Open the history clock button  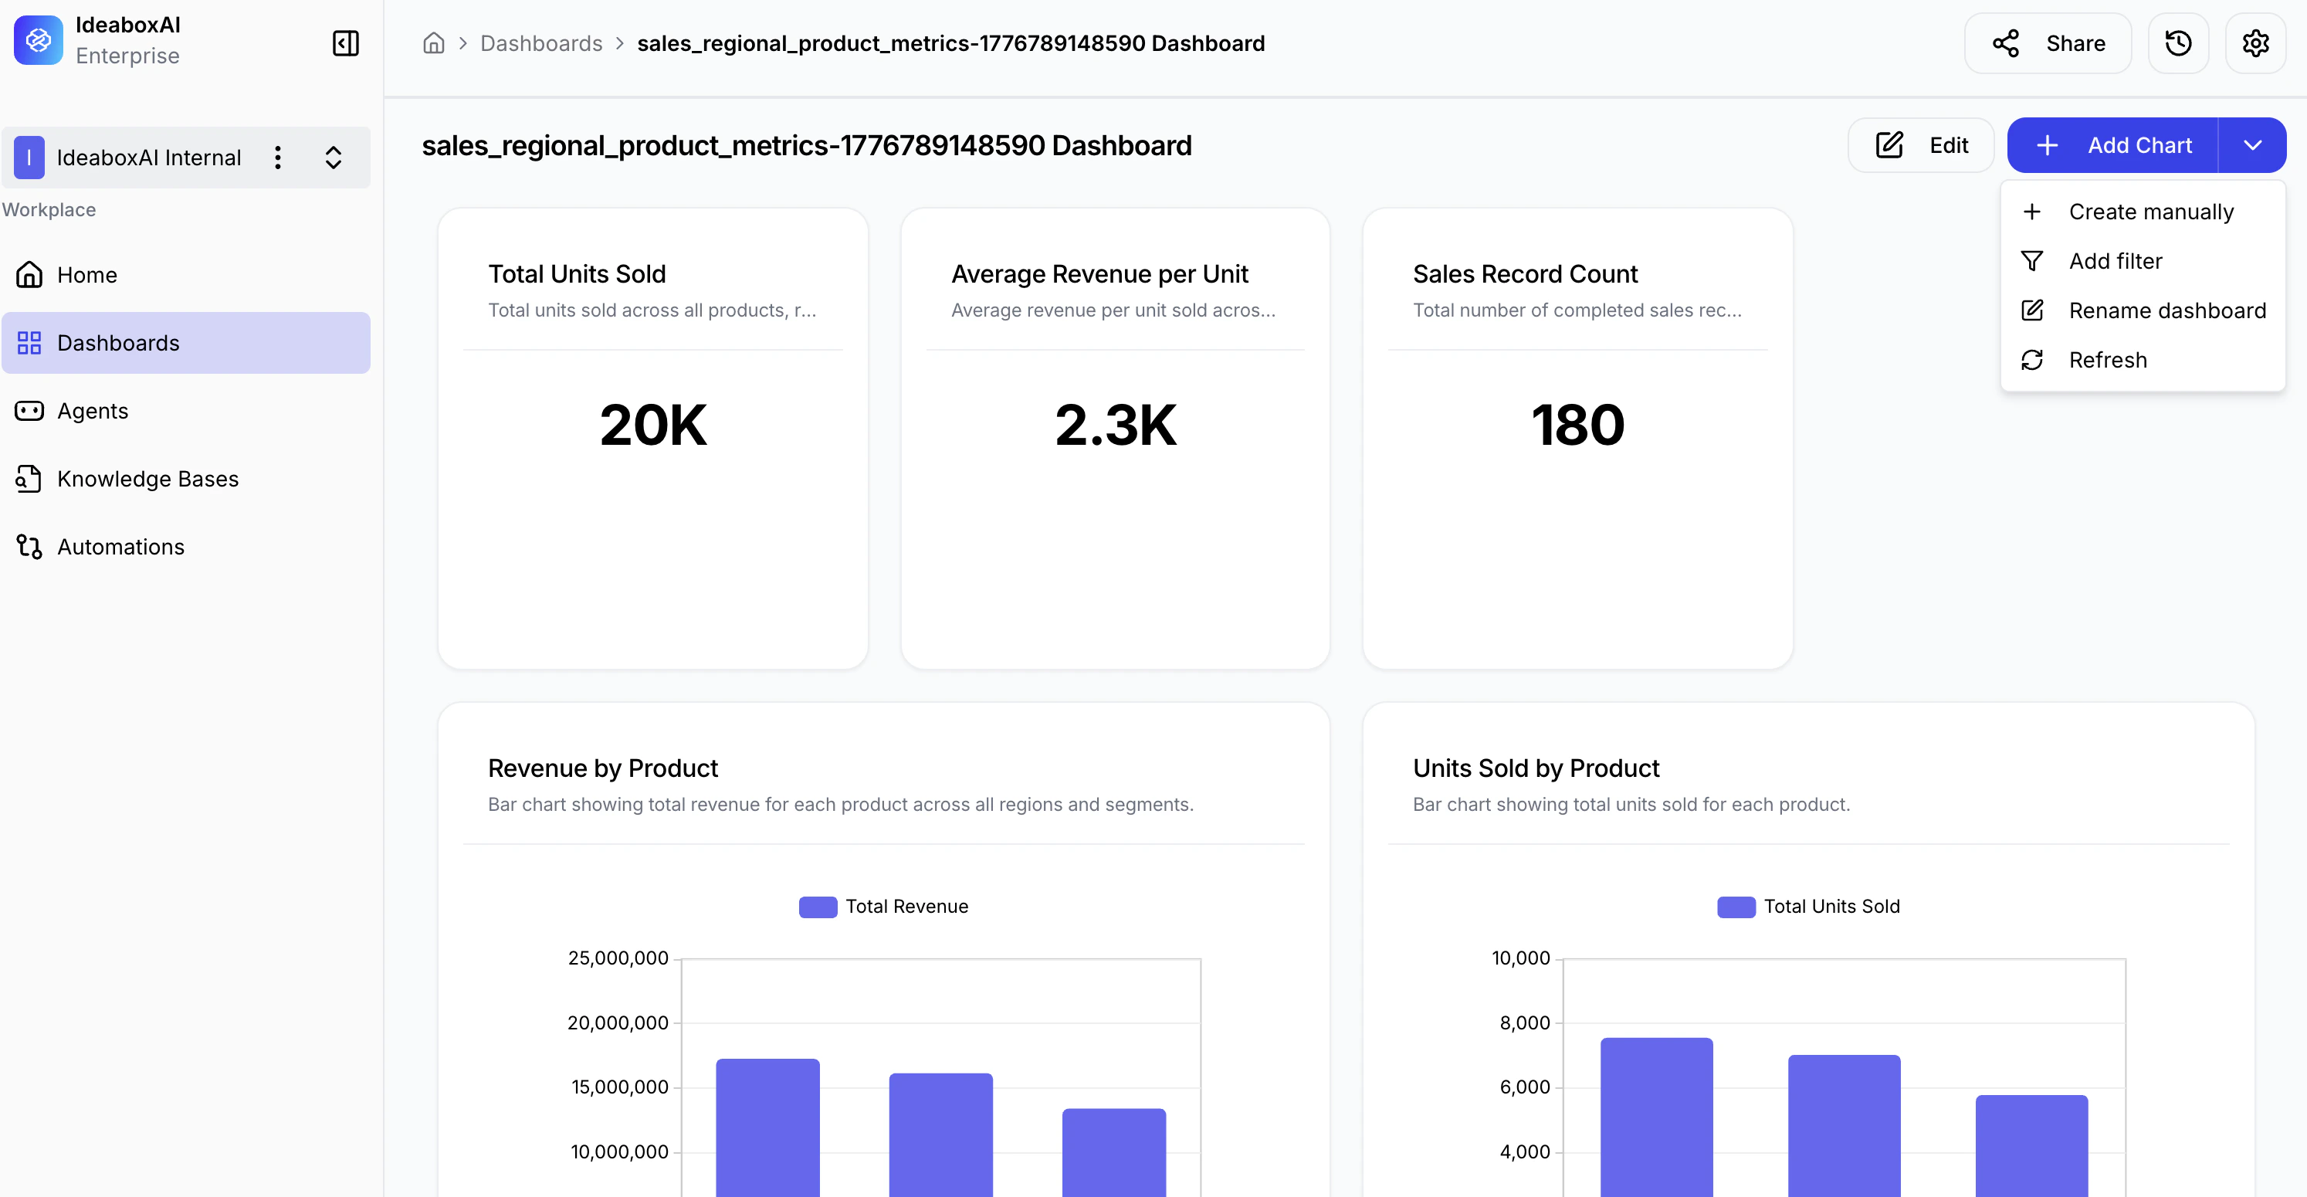click(2178, 43)
